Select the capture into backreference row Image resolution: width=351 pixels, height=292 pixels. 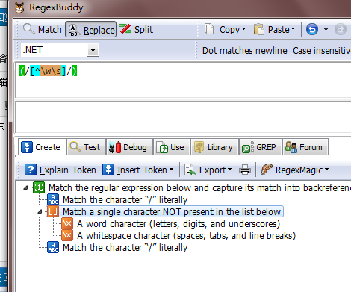point(199,188)
